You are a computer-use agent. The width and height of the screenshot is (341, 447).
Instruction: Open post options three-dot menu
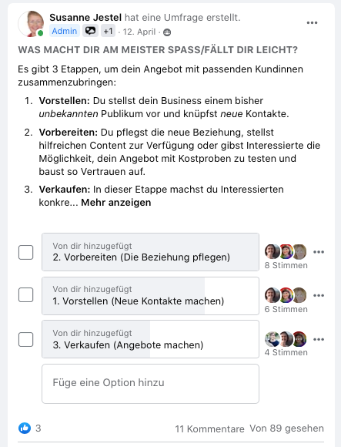[312, 23]
